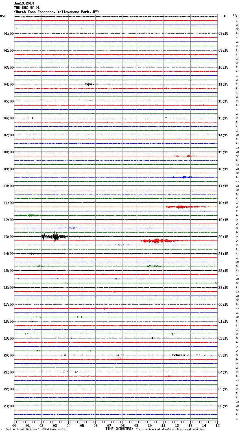The width and height of the screenshot is (240, 433).
Task: Click the date label Jan19,2014
Action: tap(24, 3)
